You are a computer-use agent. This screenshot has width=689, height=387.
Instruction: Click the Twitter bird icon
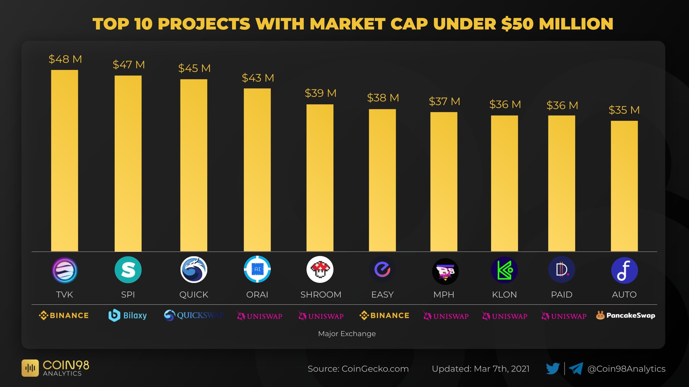pos(553,369)
